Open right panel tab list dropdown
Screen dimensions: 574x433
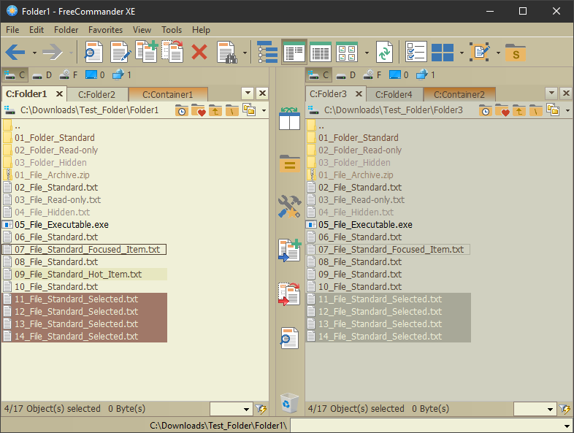[x=551, y=93]
